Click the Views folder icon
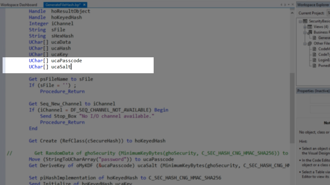Image resolution: width=330 pixels, height=185 pixels. click(x=310, y=27)
